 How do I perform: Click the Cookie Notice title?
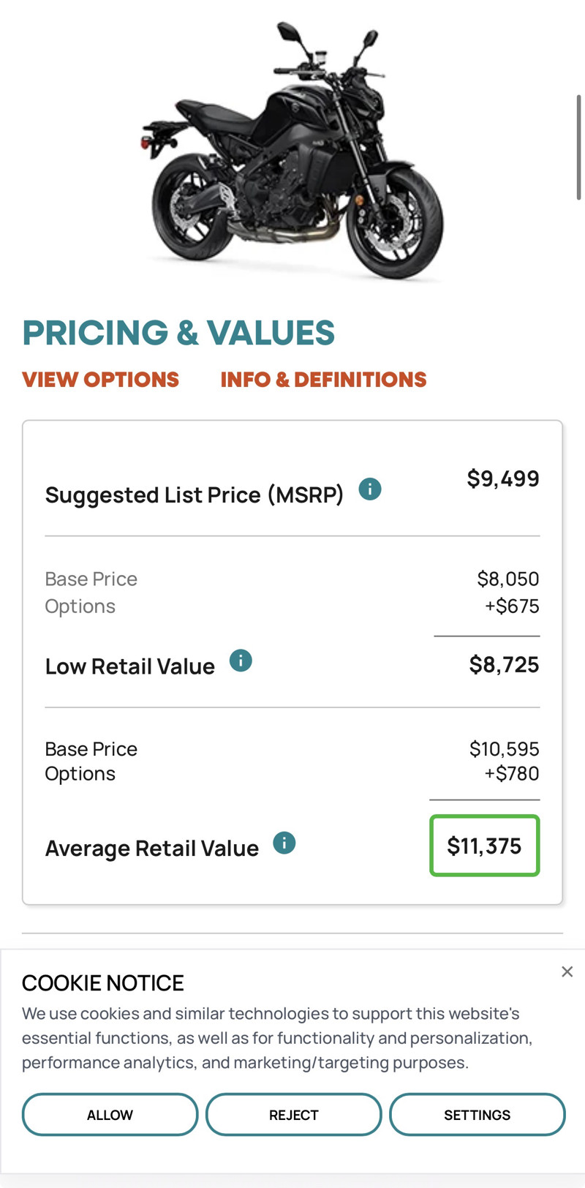(x=103, y=982)
